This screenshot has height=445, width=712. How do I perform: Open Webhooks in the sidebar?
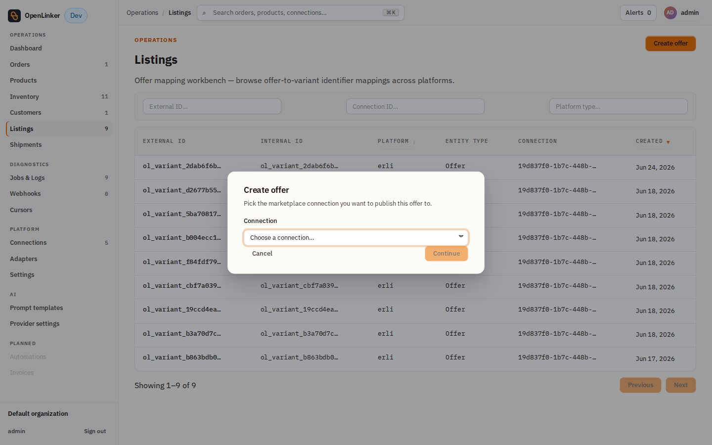pyautogui.click(x=59, y=194)
